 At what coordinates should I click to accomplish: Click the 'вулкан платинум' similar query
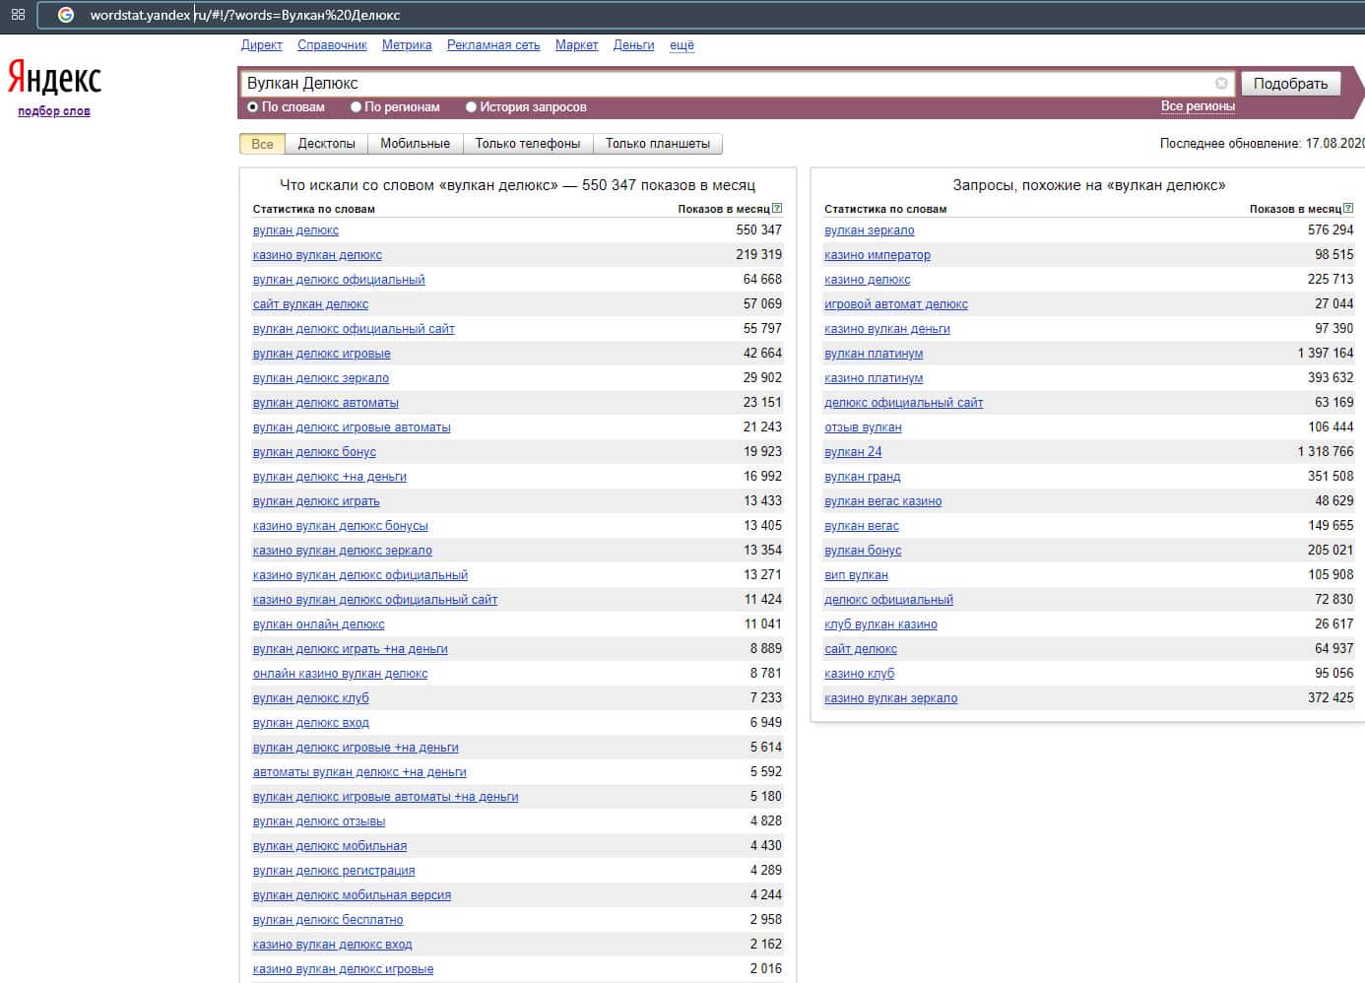(x=874, y=354)
